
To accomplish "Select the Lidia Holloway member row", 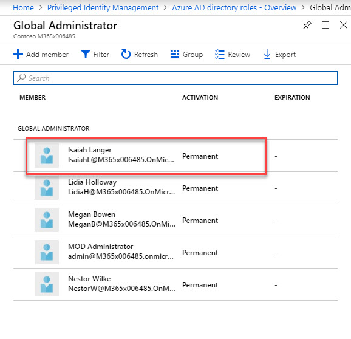I will (175, 188).
